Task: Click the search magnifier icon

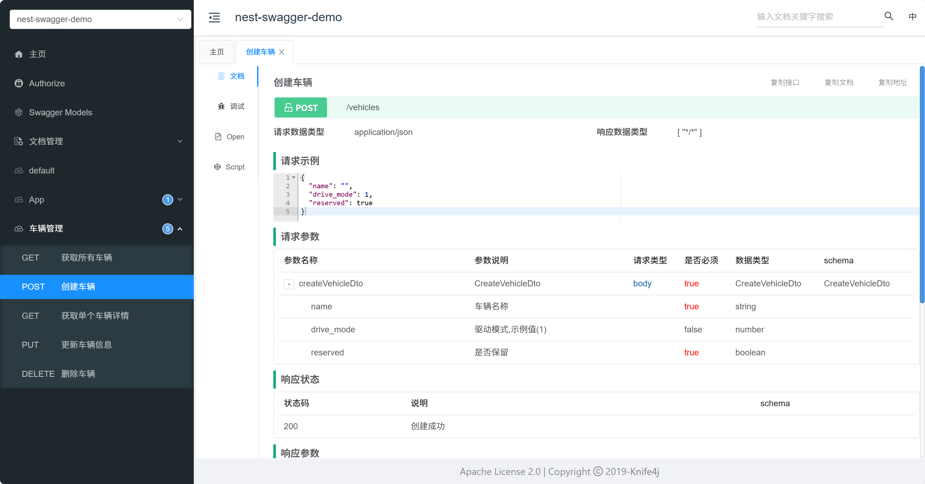Action: click(888, 16)
